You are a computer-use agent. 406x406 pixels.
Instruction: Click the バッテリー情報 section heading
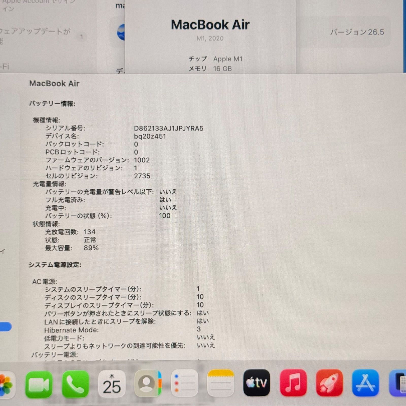pyautogui.click(x=52, y=104)
